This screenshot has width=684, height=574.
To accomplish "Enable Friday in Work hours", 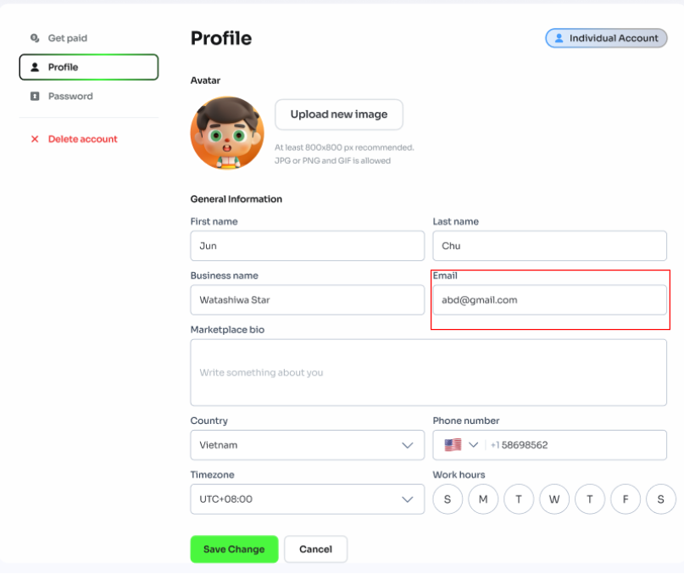I will pos(626,499).
